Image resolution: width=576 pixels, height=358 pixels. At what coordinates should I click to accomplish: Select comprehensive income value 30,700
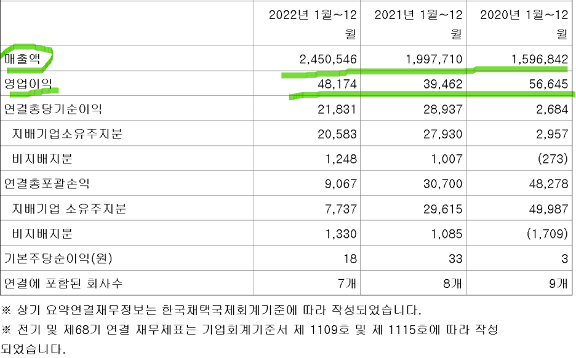coord(443,184)
